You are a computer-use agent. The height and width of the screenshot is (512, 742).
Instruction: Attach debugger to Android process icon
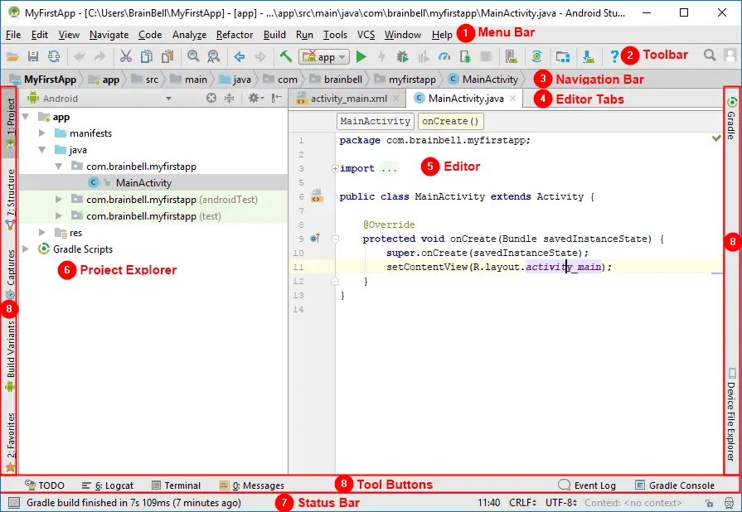click(x=465, y=57)
